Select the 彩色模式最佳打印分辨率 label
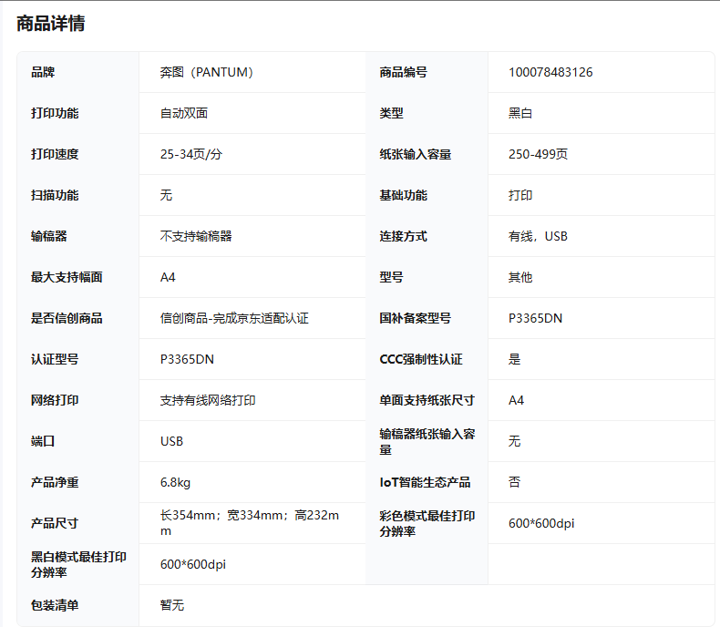720x627 pixels. tap(427, 523)
